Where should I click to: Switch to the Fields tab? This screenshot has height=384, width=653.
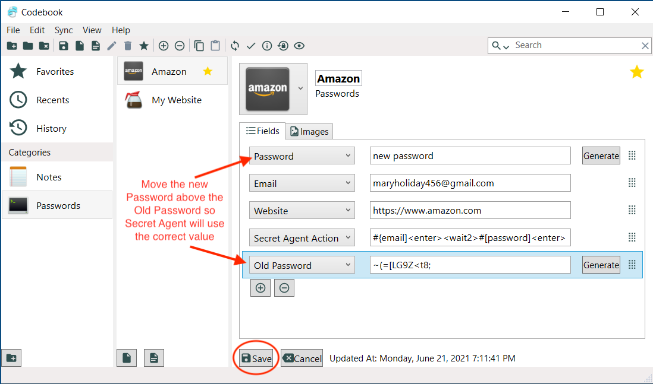point(262,131)
